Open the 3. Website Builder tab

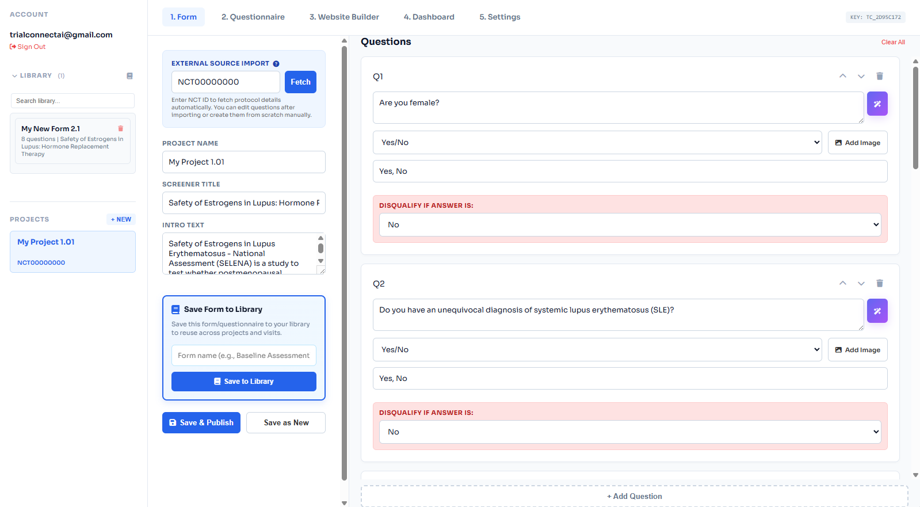(x=344, y=17)
